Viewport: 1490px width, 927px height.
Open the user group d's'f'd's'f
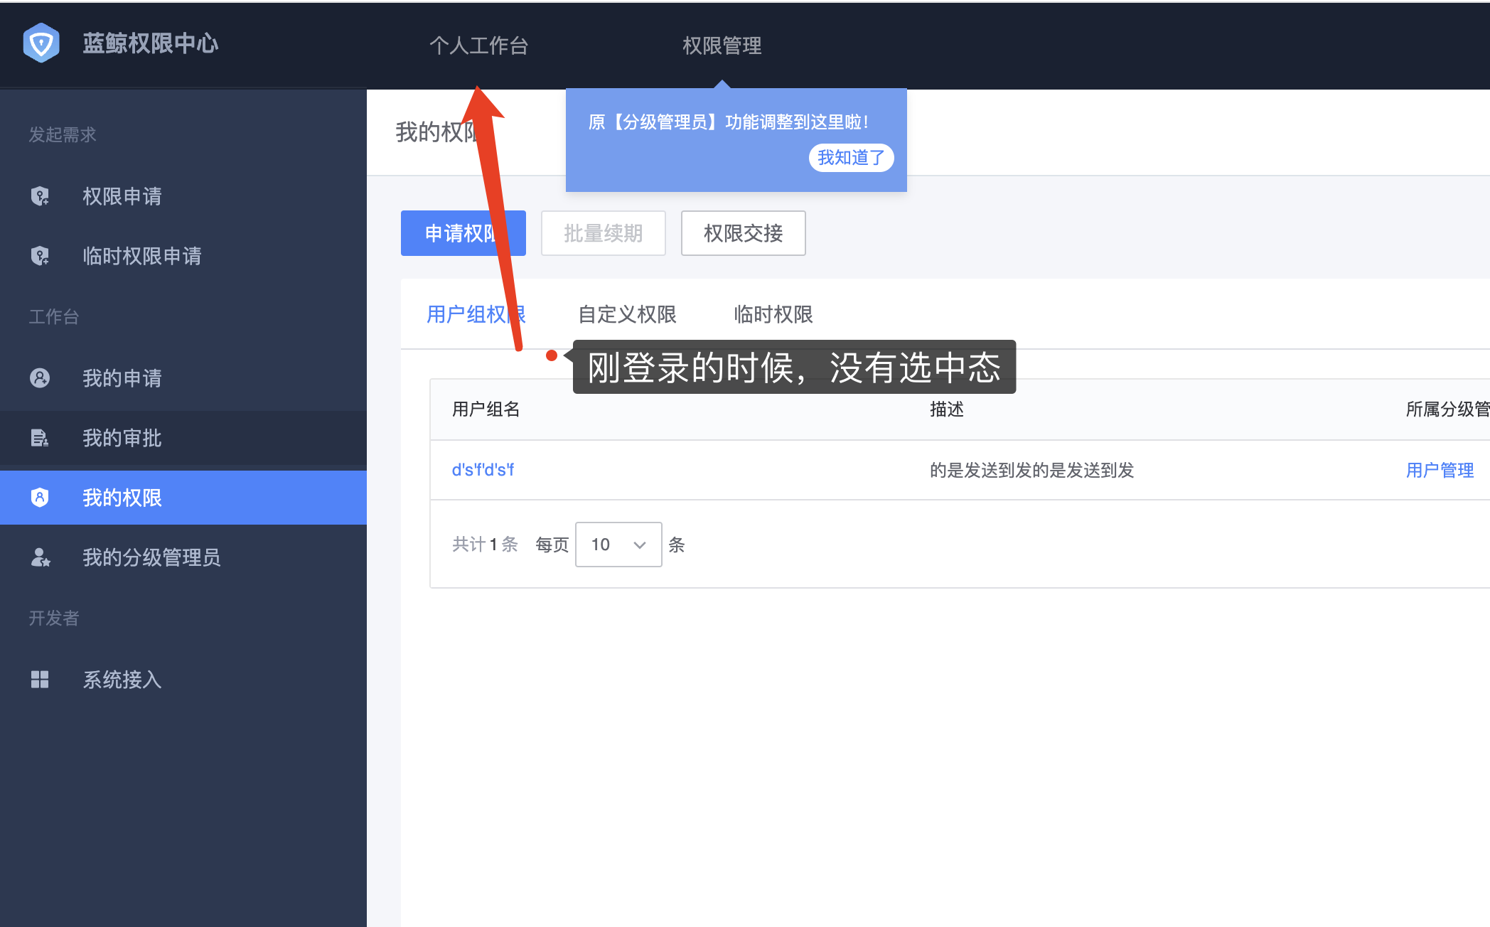pyautogui.click(x=483, y=469)
